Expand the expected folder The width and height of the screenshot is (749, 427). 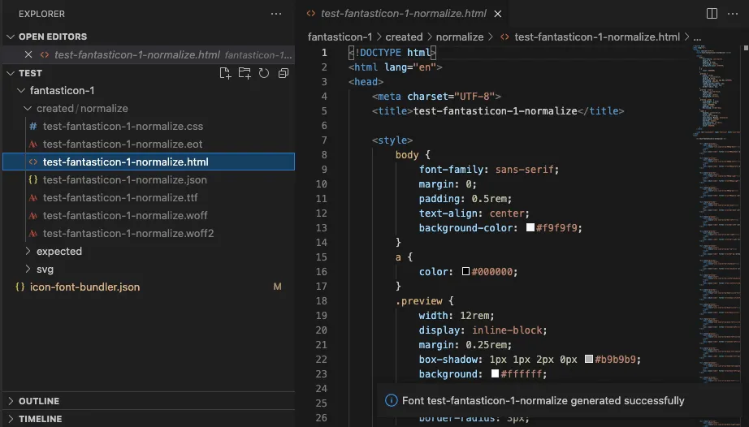[28, 251]
